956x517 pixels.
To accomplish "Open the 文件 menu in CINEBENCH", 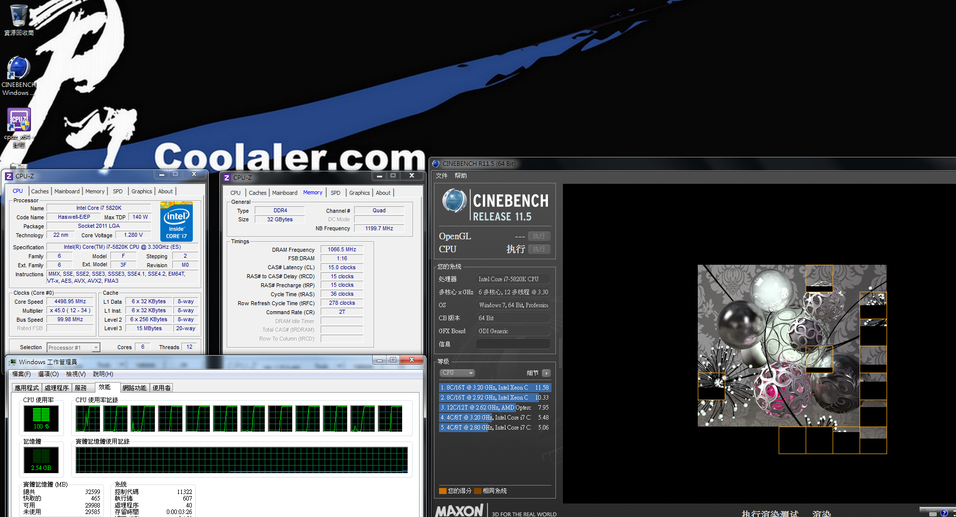I will (x=442, y=176).
